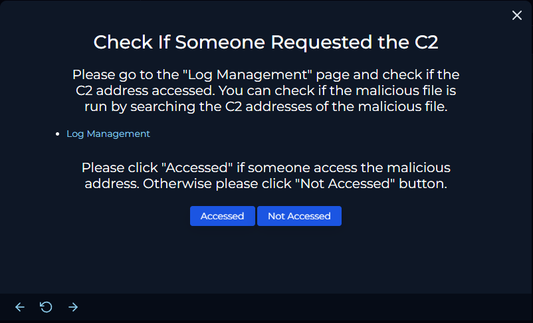Reset playbook progress using the reset icon
Screen dimensions: 533x323
click(46, 307)
